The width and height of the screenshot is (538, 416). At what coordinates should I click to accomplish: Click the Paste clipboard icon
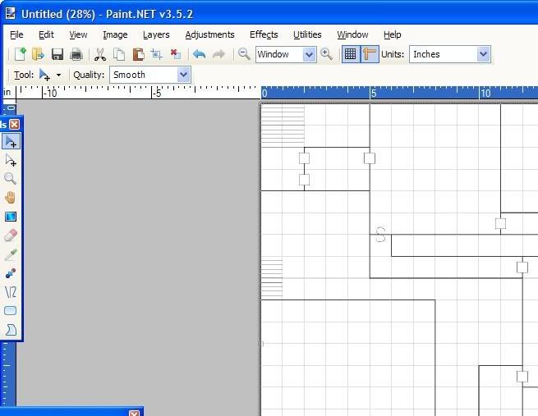coord(138,54)
